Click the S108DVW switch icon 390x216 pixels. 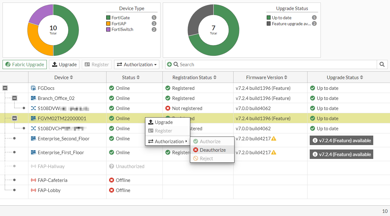33,108
